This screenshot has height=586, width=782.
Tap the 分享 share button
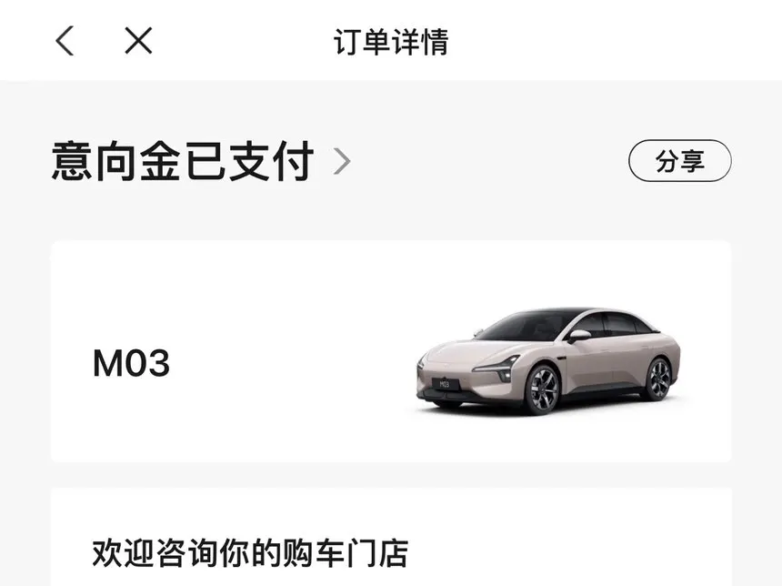(x=680, y=161)
